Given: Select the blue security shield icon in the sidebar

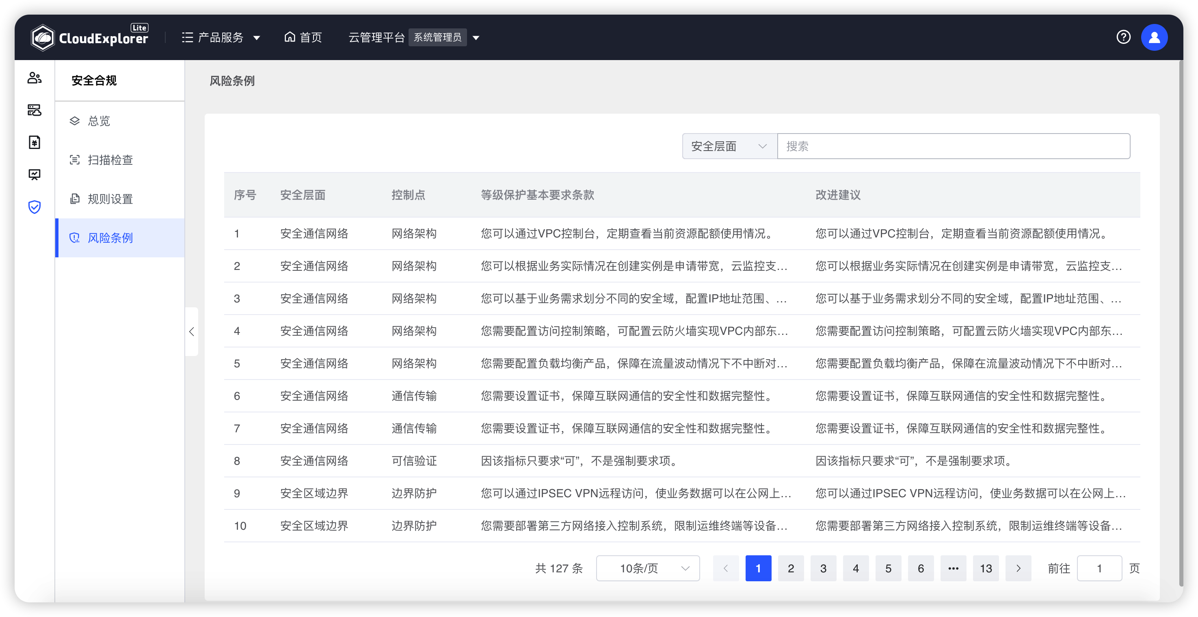Looking at the screenshot, I should point(35,207).
